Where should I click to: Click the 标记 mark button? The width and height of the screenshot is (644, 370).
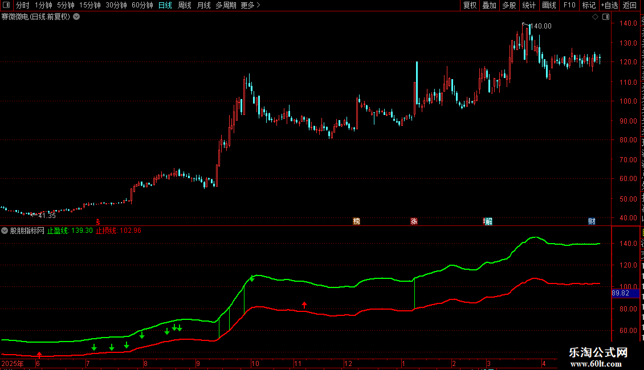click(589, 5)
